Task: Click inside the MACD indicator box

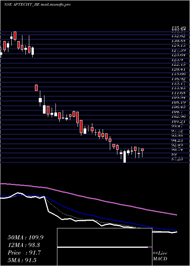Action: click(104, 247)
